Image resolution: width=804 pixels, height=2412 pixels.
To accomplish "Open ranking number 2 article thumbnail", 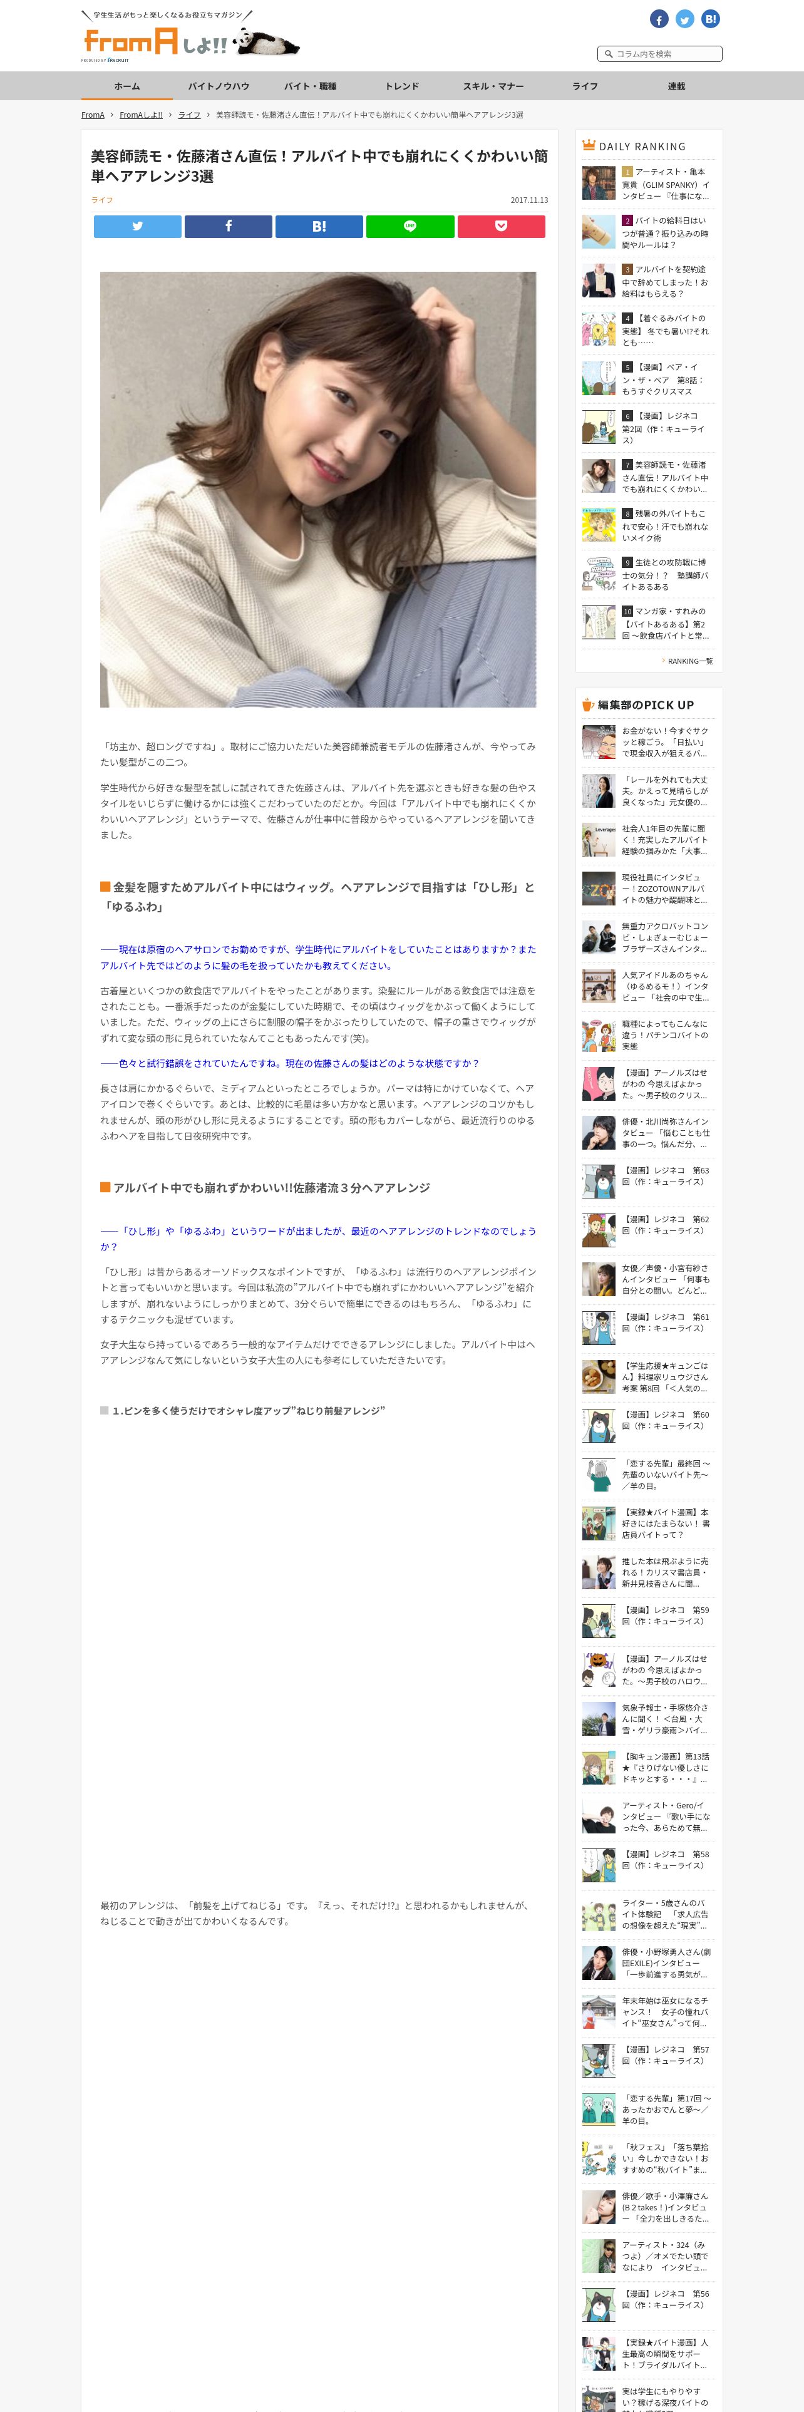I will point(599,231).
